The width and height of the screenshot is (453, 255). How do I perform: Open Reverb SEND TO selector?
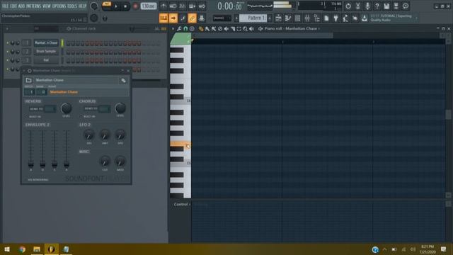[50, 108]
